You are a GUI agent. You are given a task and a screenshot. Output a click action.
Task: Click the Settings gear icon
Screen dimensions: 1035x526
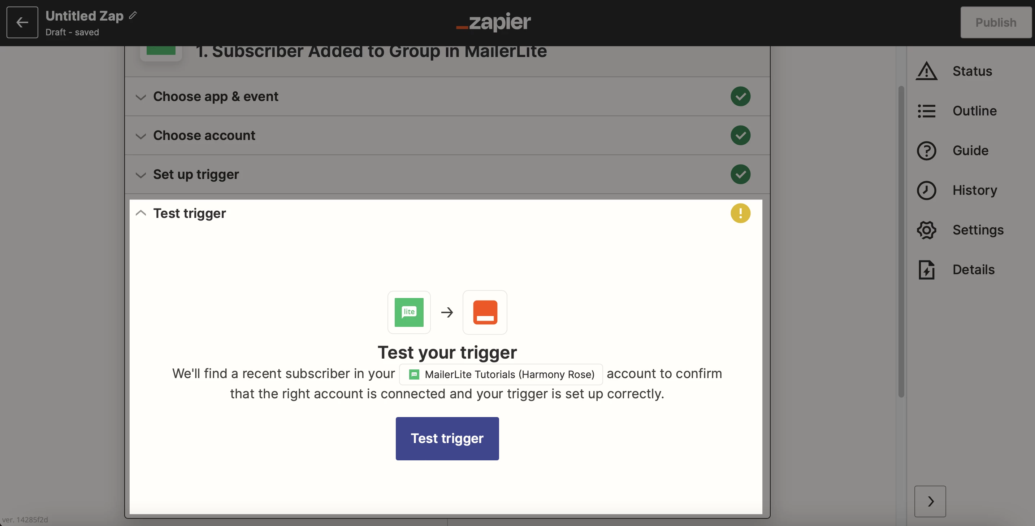(x=927, y=230)
